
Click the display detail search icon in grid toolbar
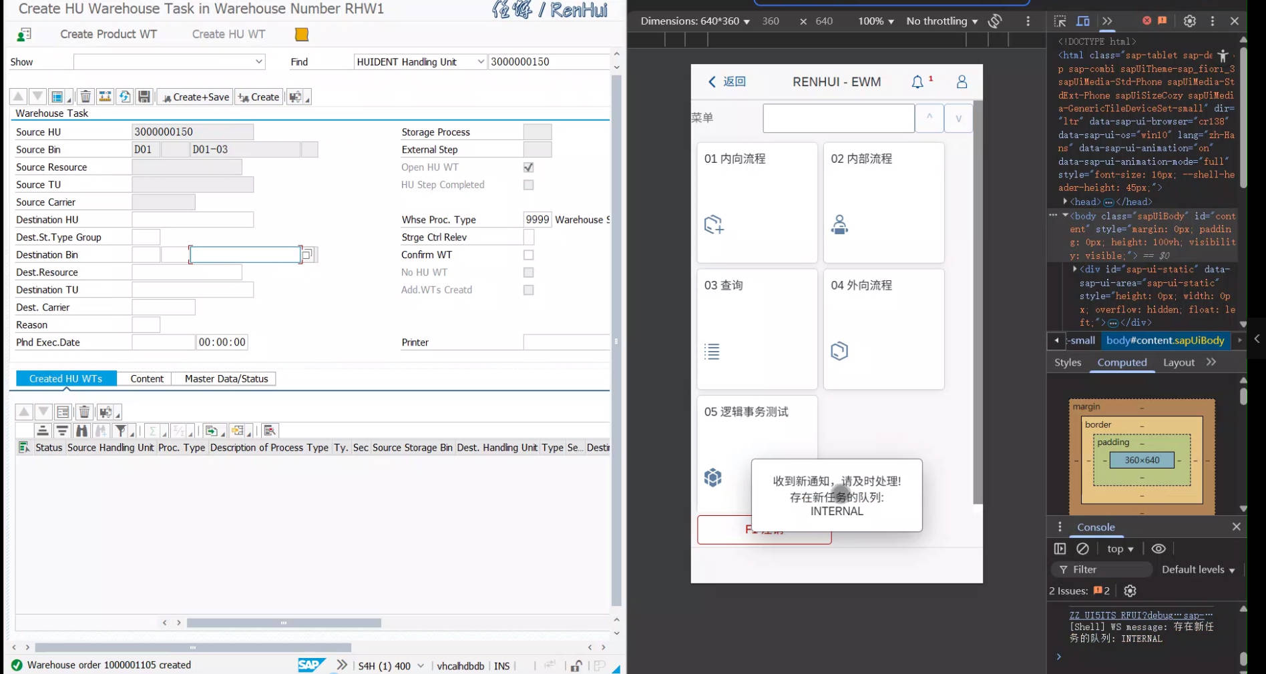pyautogui.click(x=270, y=430)
